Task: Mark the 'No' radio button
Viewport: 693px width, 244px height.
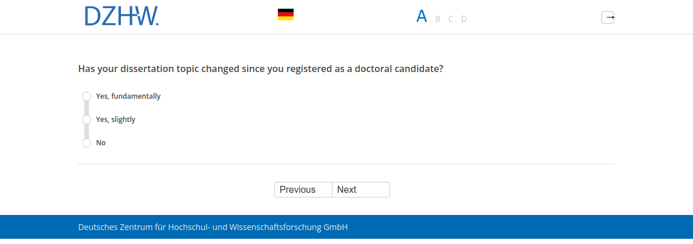Action: click(87, 143)
